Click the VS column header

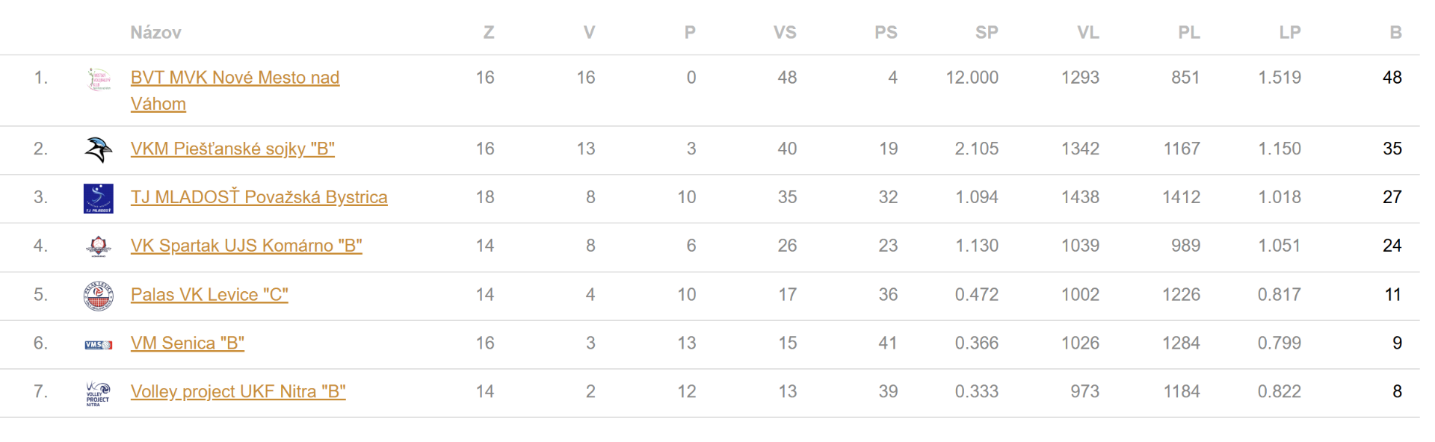point(785,33)
